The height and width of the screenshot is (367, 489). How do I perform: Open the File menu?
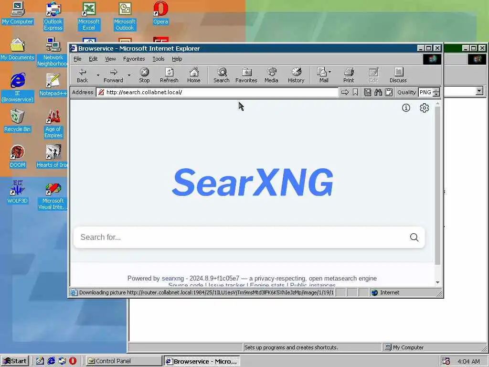point(77,59)
